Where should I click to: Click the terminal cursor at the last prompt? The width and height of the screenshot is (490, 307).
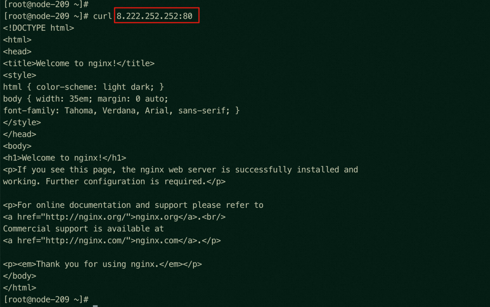pyautogui.click(x=95, y=306)
